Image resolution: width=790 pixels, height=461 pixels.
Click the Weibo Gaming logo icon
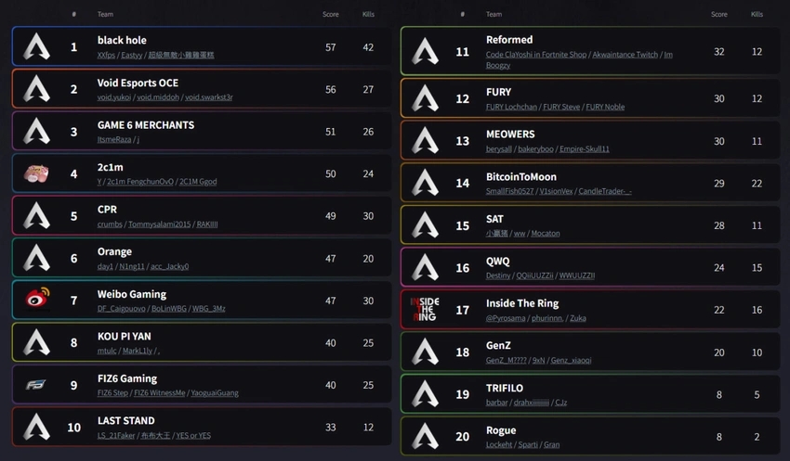point(37,301)
